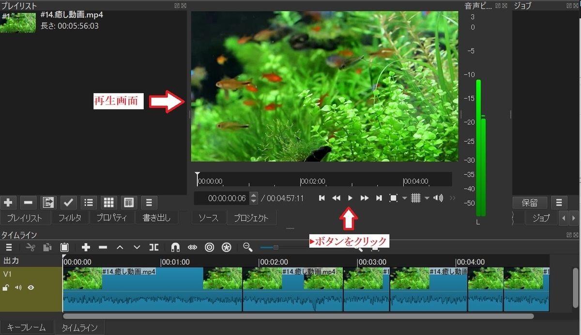The height and width of the screenshot is (335, 581).
Task: Switch player to プロジェクト tab
Action: coord(251,218)
